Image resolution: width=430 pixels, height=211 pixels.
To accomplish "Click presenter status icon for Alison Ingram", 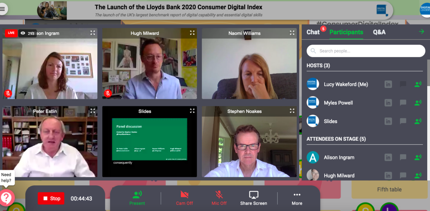I will (418, 158).
